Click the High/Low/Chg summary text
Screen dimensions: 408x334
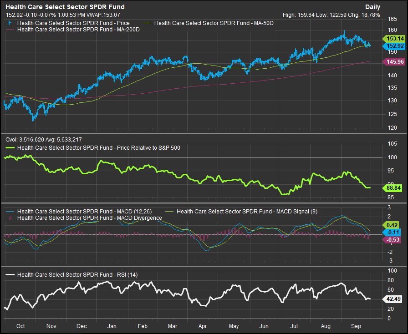331,15
